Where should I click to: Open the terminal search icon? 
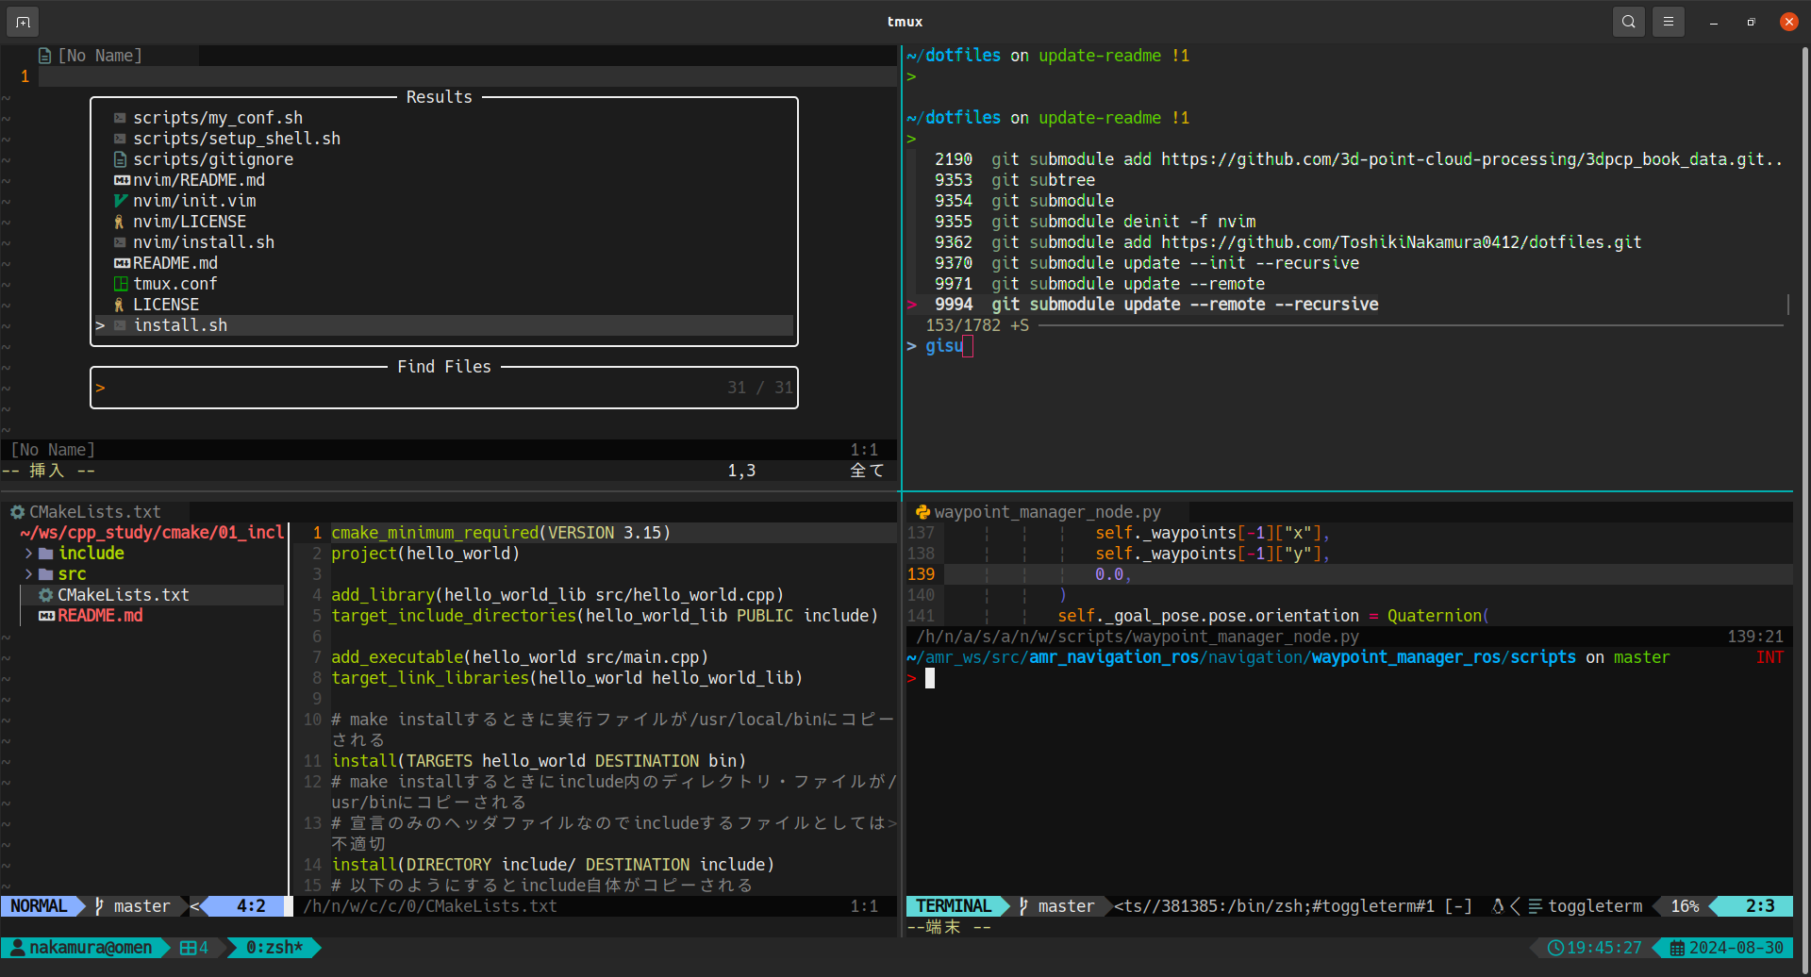coord(1628,22)
